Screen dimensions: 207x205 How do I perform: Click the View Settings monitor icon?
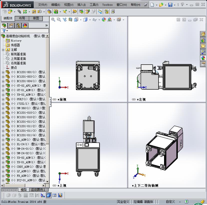[x=119, y=20]
